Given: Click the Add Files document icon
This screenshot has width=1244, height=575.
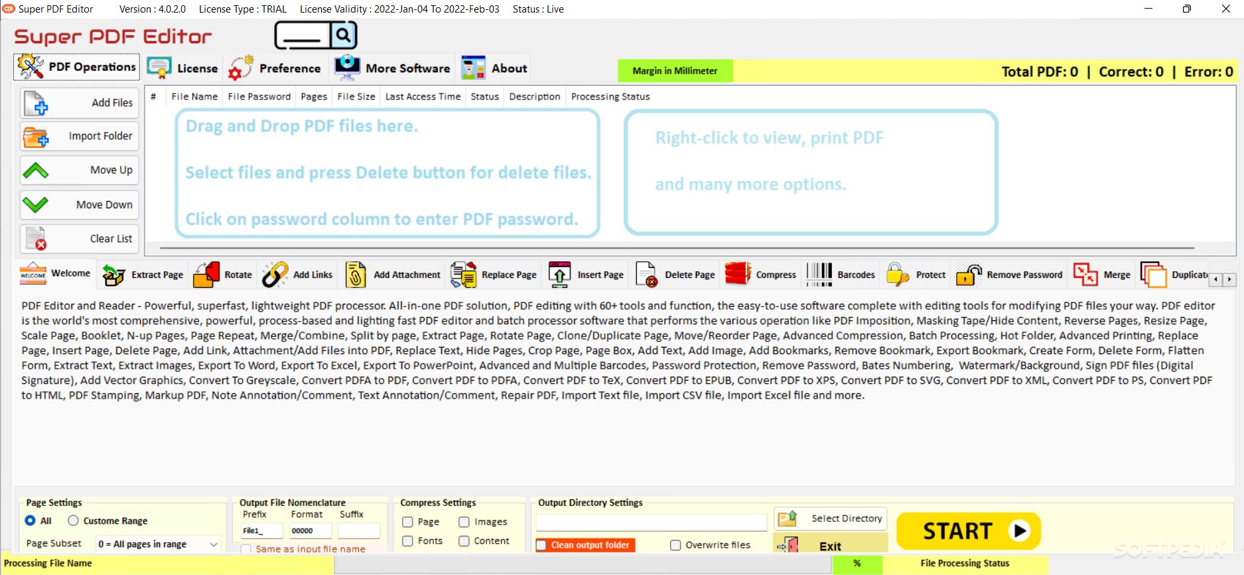Looking at the screenshot, I should point(35,103).
